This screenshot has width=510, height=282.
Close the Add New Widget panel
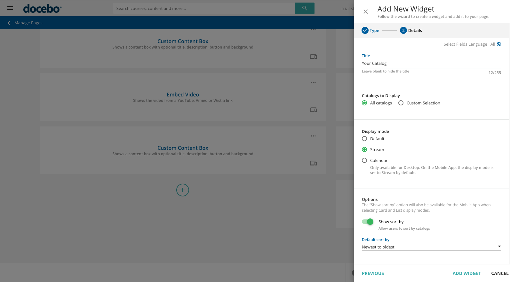pos(365,12)
